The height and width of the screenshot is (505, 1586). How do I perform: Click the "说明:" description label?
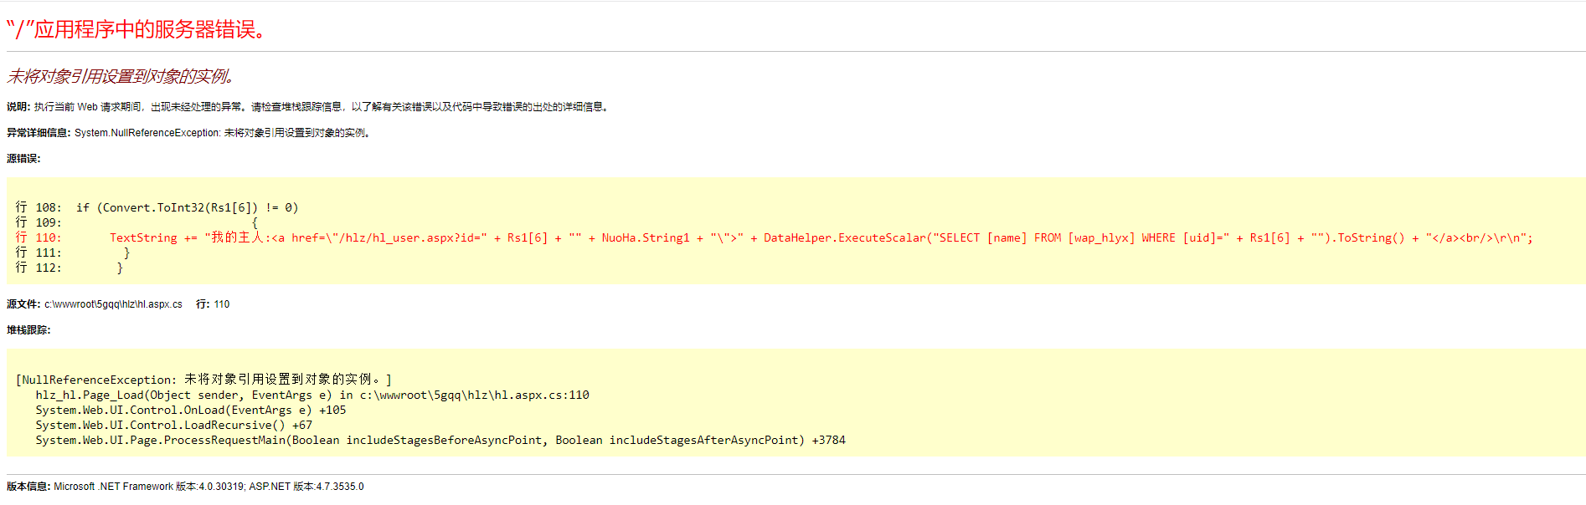(x=18, y=107)
